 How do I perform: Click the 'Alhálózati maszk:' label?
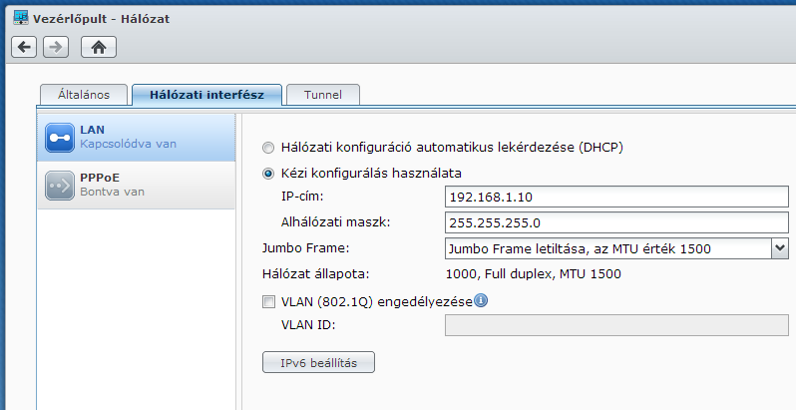tap(335, 222)
